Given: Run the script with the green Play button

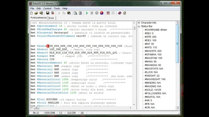Looking at the screenshot, I should (87, 13).
